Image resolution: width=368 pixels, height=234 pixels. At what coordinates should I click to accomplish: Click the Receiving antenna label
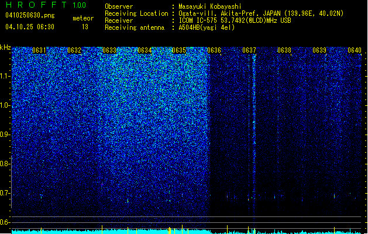(x=135, y=27)
